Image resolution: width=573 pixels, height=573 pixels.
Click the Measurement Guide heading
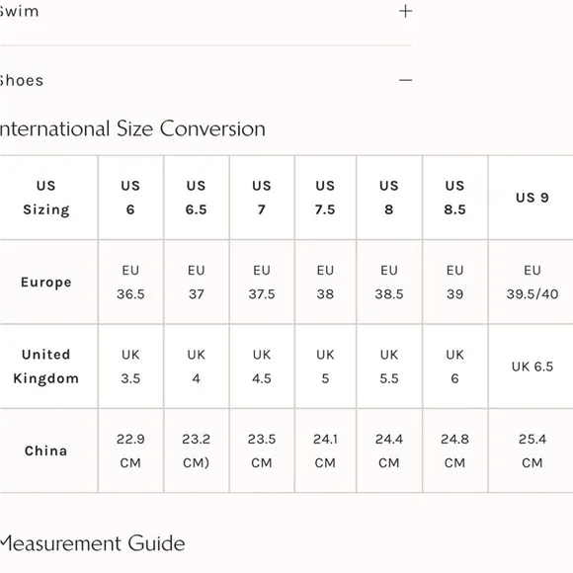tap(93, 543)
